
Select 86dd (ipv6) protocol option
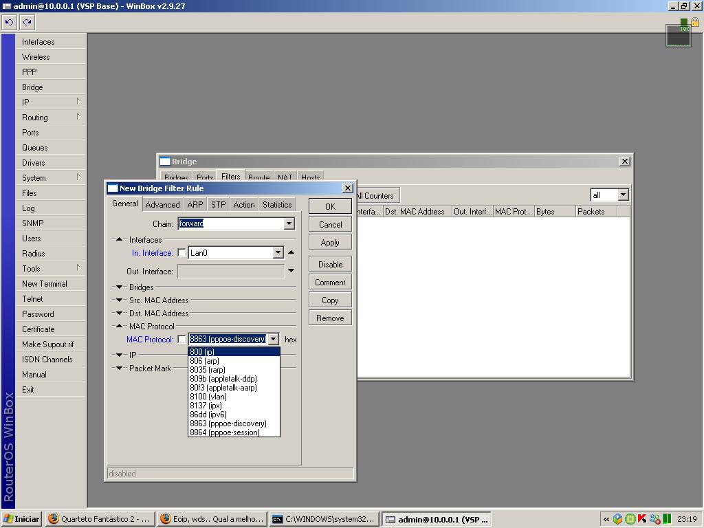(x=234, y=415)
